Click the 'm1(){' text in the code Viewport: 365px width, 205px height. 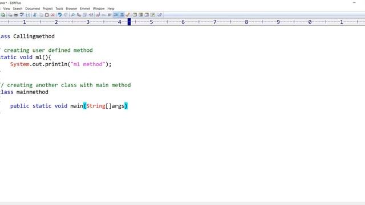pos(43,58)
